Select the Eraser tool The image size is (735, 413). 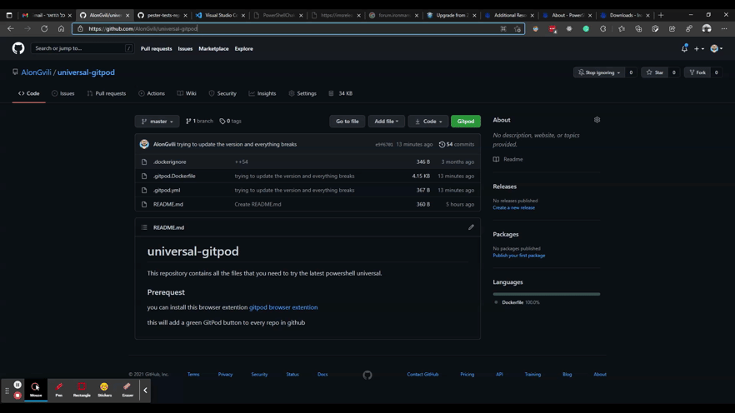tap(127, 389)
